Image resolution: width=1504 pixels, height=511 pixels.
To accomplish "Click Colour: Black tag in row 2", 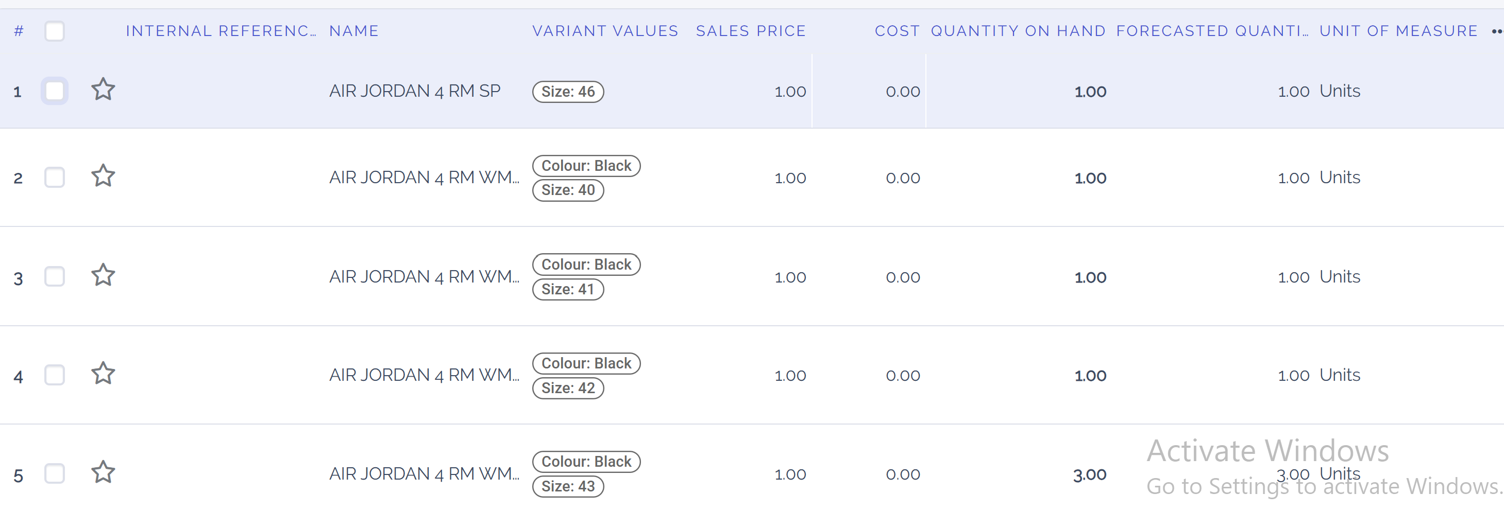I will tap(586, 166).
